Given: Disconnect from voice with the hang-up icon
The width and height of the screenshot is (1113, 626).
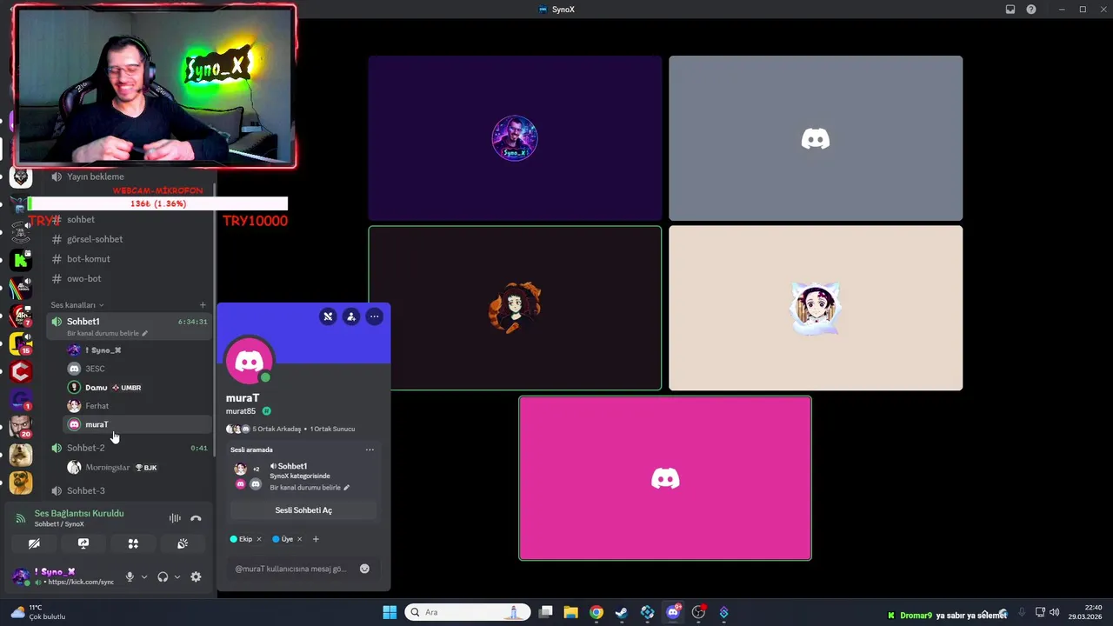Looking at the screenshot, I should 196,518.
